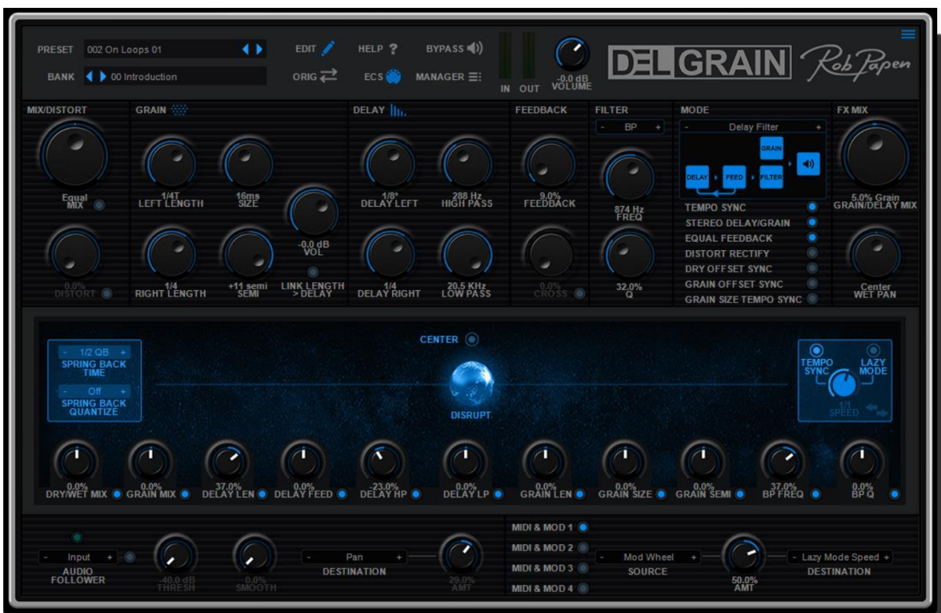Viewport: 941px width, 613px height.
Task: Click the DELGRAIN logo
Action: [699, 63]
